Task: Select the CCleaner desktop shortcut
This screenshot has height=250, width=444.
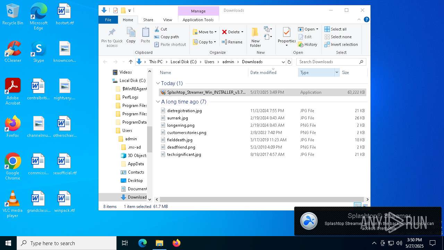Action: pyautogui.click(x=13, y=52)
